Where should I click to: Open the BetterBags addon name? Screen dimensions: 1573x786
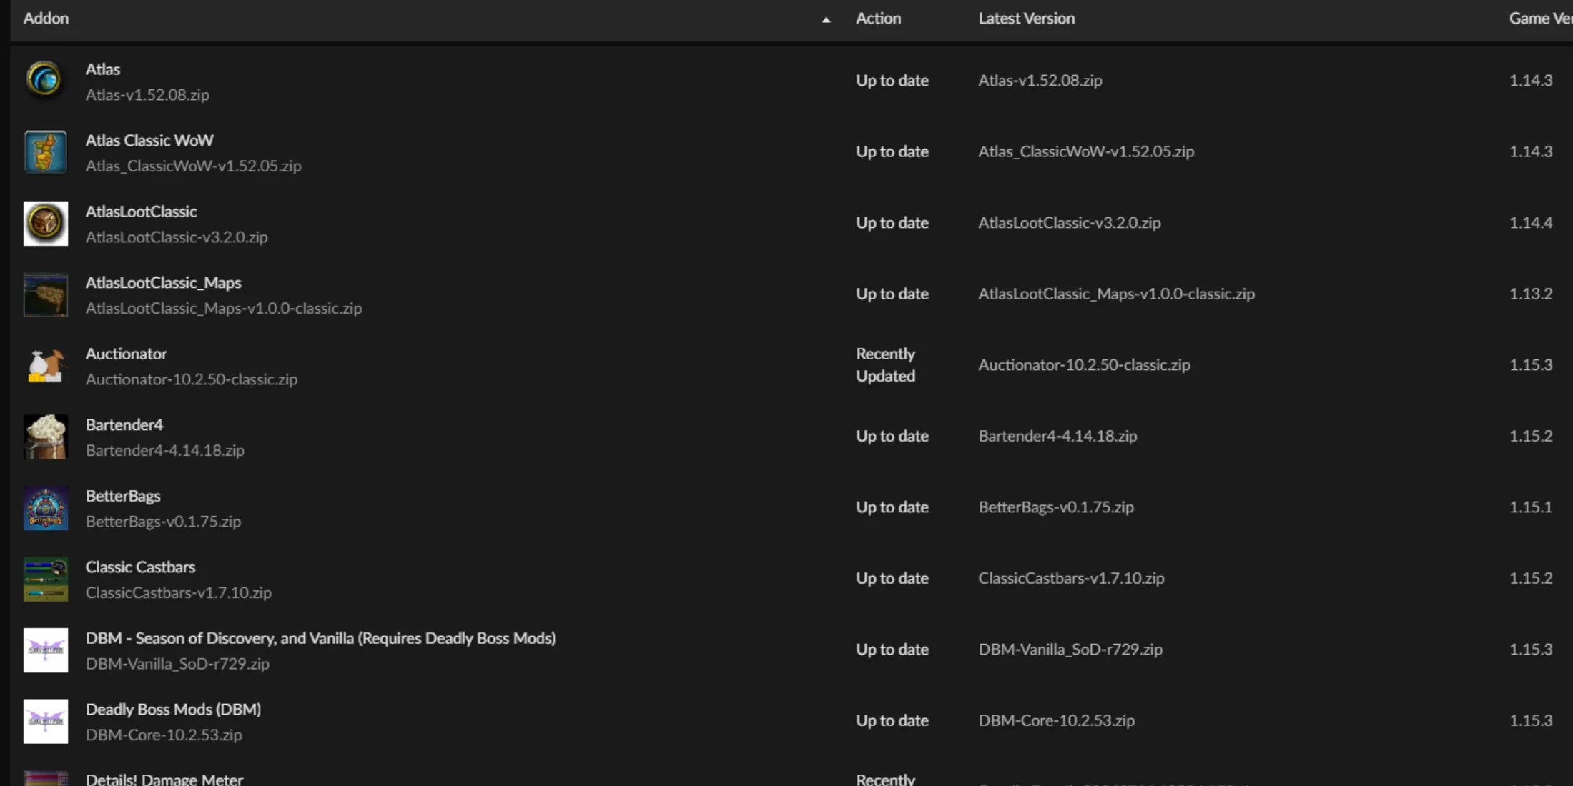pos(123,496)
